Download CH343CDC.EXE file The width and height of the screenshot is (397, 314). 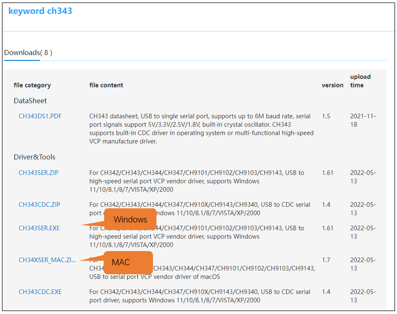tap(40, 292)
